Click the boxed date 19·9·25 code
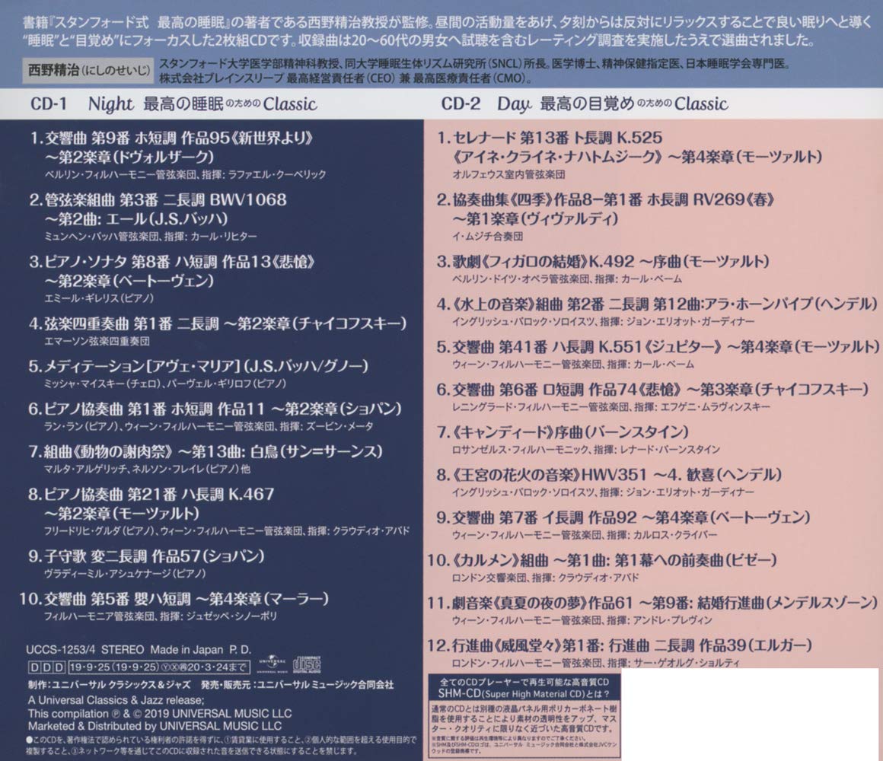 [x=158, y=667]
